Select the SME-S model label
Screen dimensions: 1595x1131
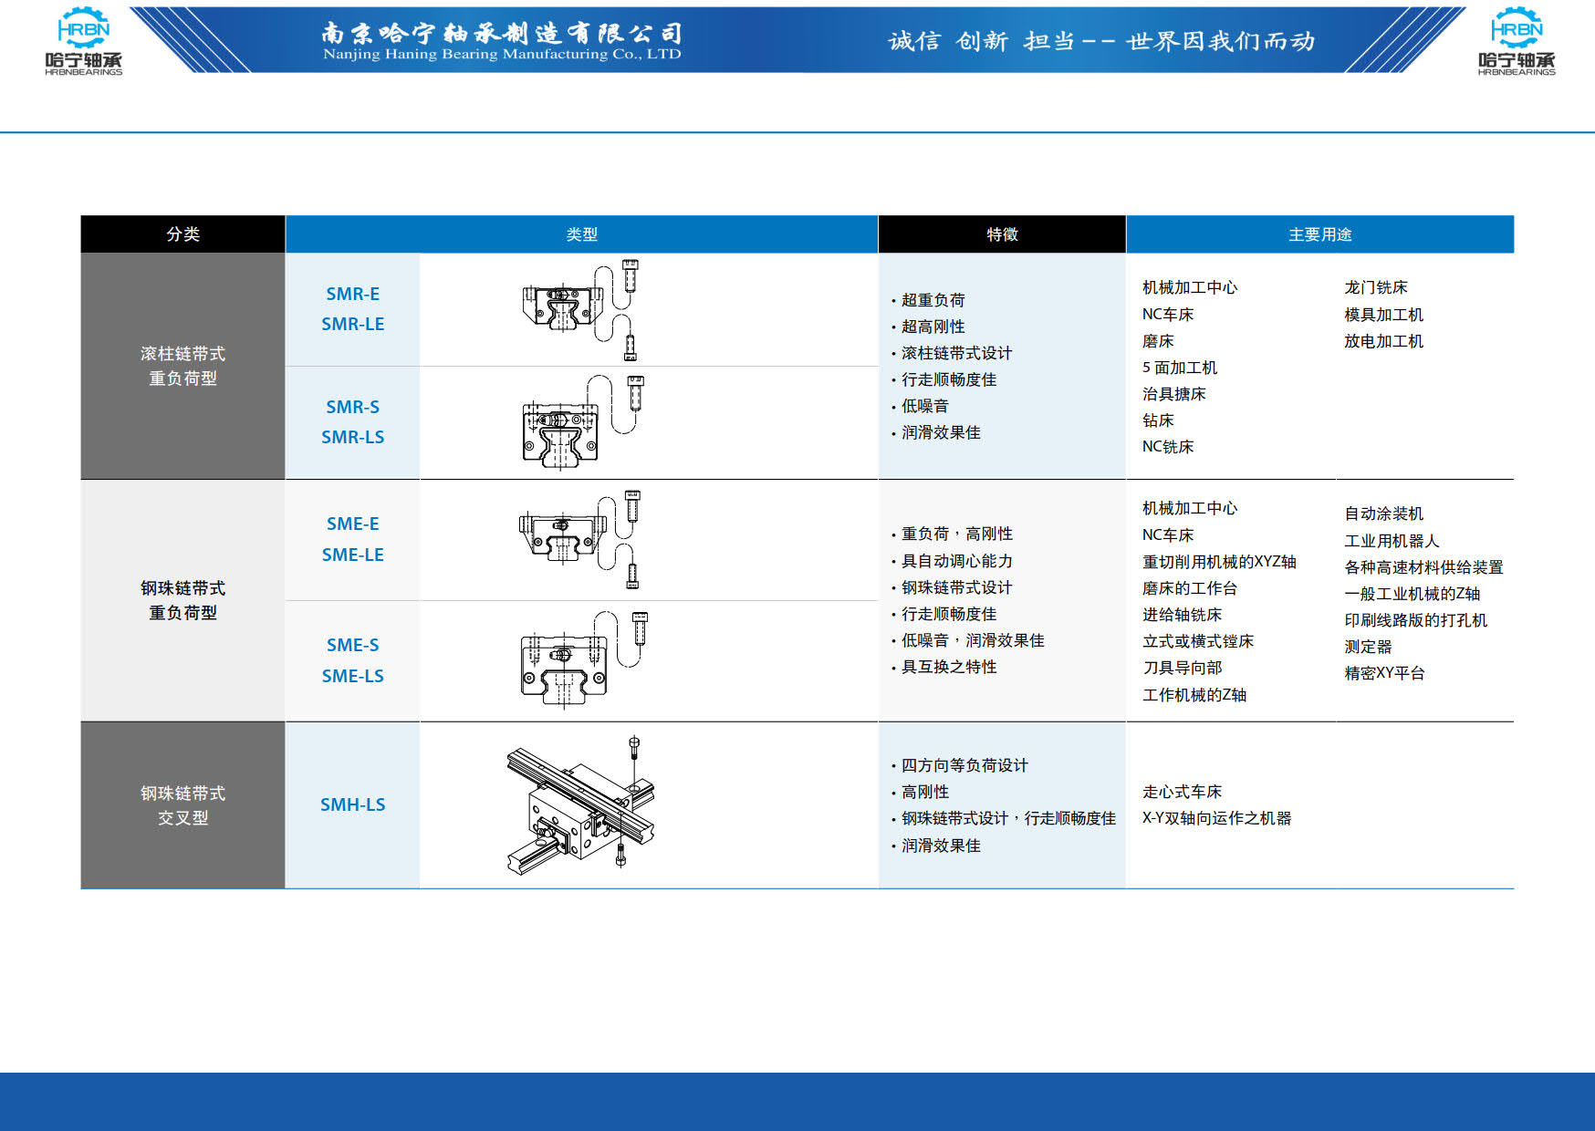tap(353, 645)
